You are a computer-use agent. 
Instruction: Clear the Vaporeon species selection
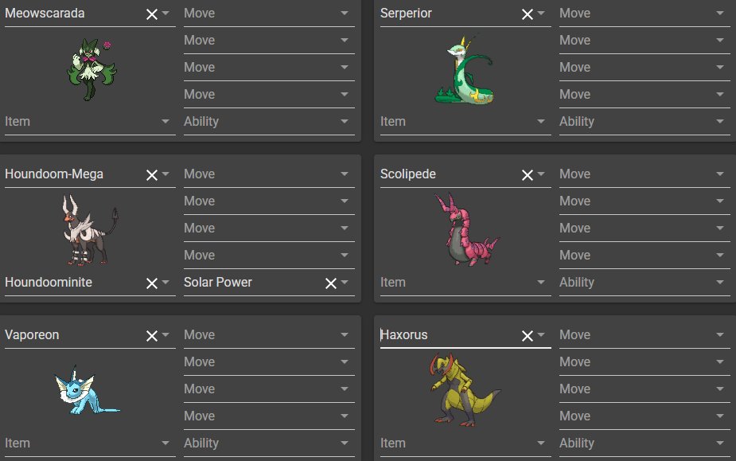click(152, 335)
